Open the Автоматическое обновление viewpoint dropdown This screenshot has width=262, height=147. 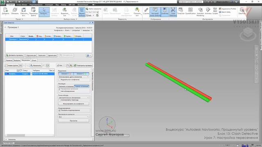click(74, 98)
